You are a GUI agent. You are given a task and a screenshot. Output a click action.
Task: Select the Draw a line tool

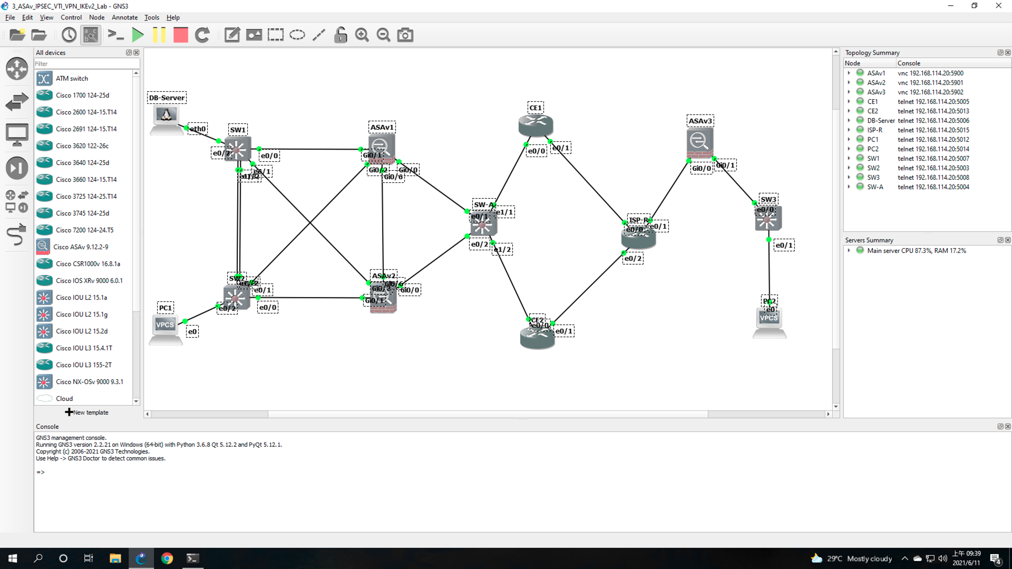319,35
